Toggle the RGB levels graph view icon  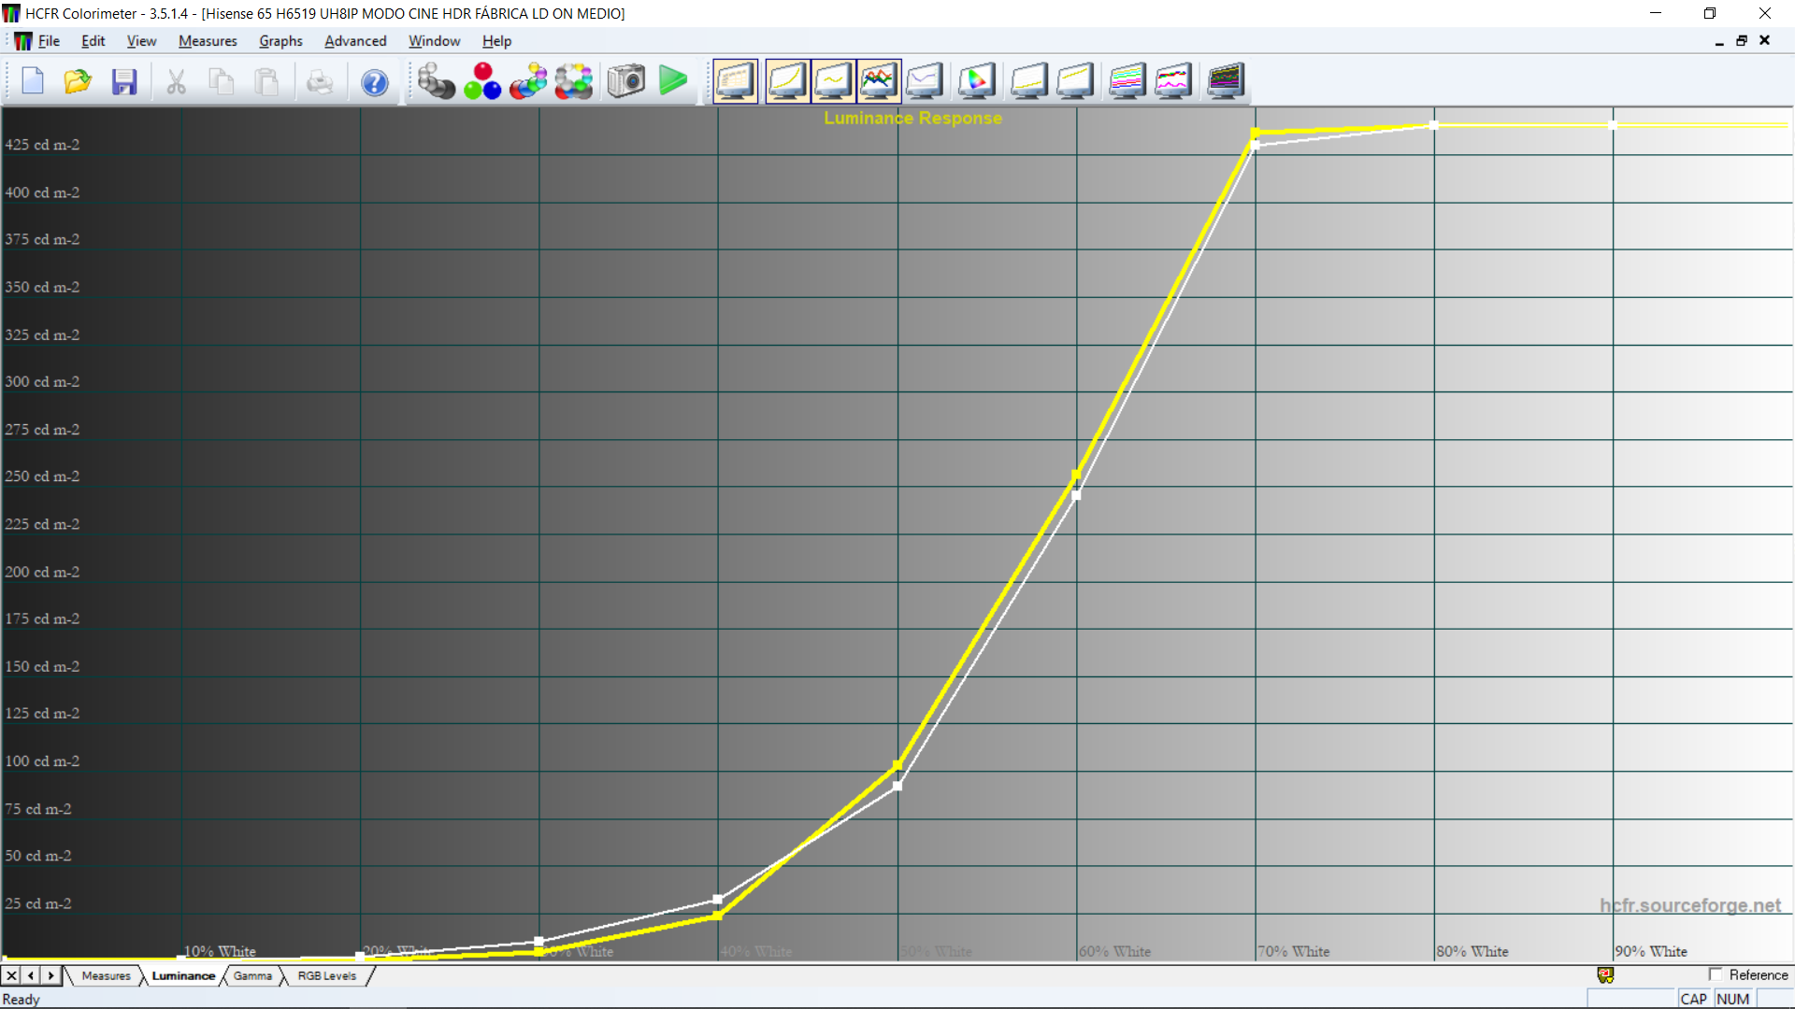(879, 81)
